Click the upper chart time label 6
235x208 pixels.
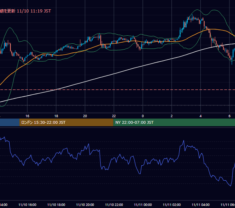(x=229, y=116)
